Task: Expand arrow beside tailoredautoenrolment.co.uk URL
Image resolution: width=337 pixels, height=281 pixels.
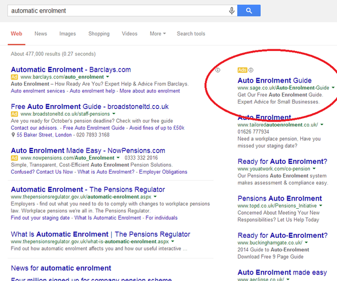Action: 322,124
